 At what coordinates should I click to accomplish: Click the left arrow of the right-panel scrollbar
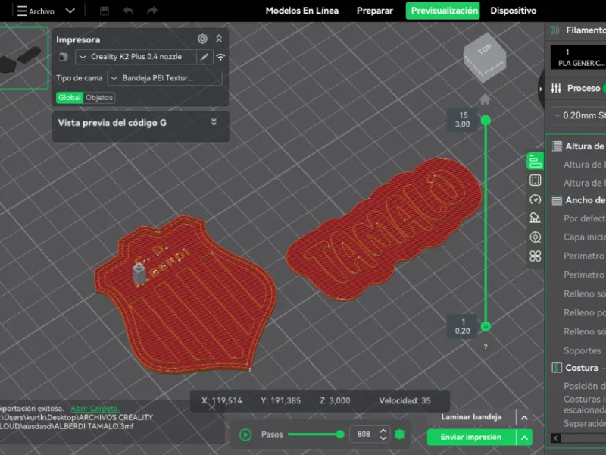[x=556, y=438]
